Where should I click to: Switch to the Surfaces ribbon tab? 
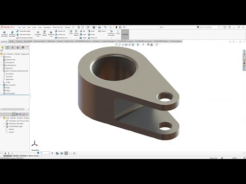19,41
